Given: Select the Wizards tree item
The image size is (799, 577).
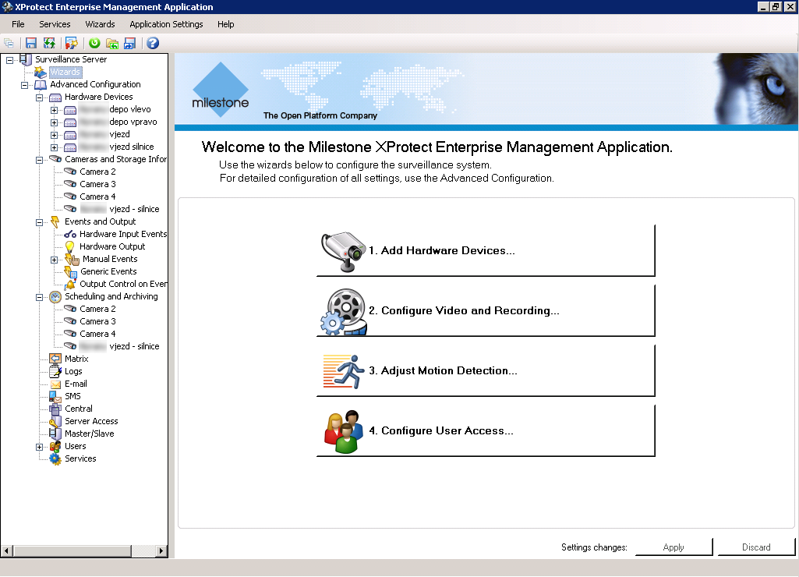Looking at the screenshot, I should click(x=65, y=72).
